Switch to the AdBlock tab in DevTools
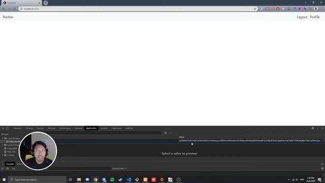Image resolution: width=325 pixels, height=183 pixels. 129,128
